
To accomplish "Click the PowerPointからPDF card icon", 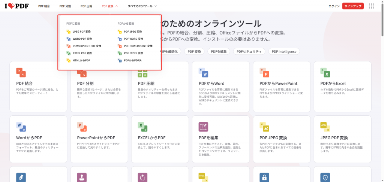I will pyautogui.click(x=82, y=127).
